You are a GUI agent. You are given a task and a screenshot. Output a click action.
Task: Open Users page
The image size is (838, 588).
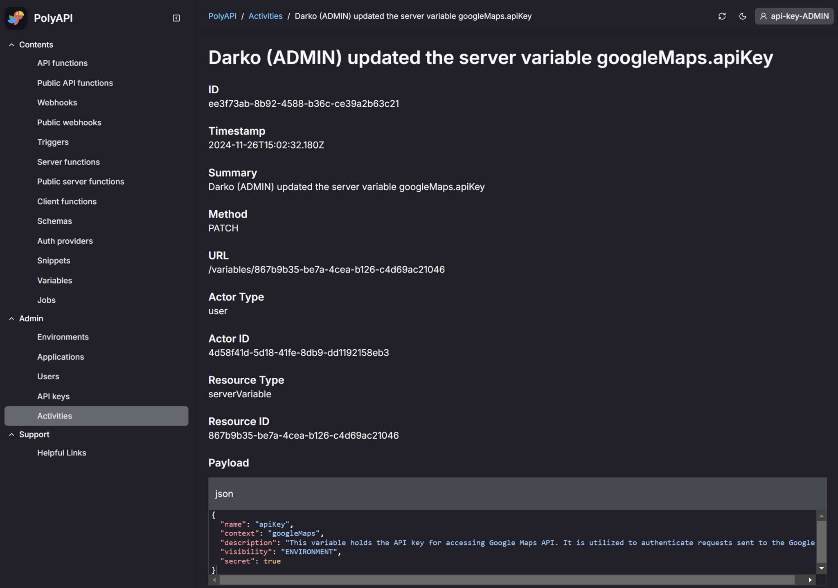pos(48,376)
